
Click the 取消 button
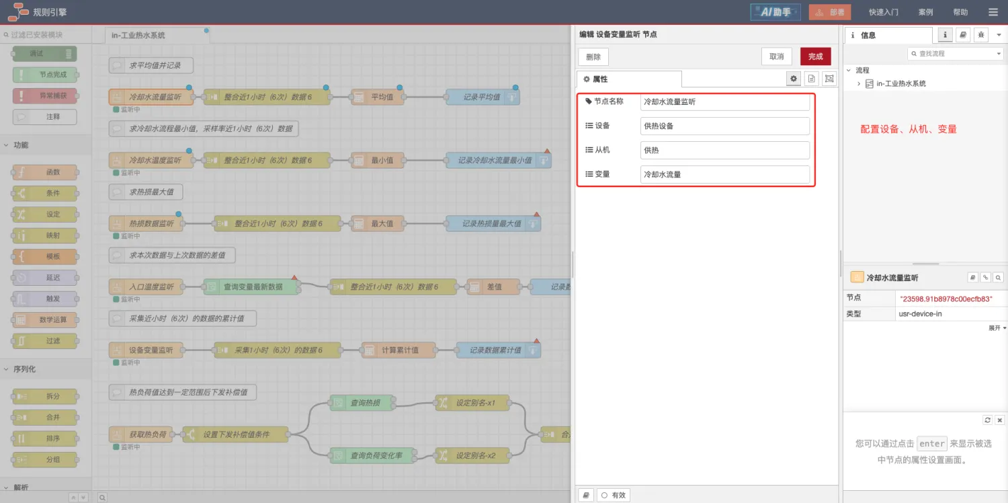click(776, 56)
